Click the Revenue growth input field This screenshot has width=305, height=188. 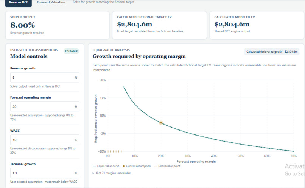(45, 77)
